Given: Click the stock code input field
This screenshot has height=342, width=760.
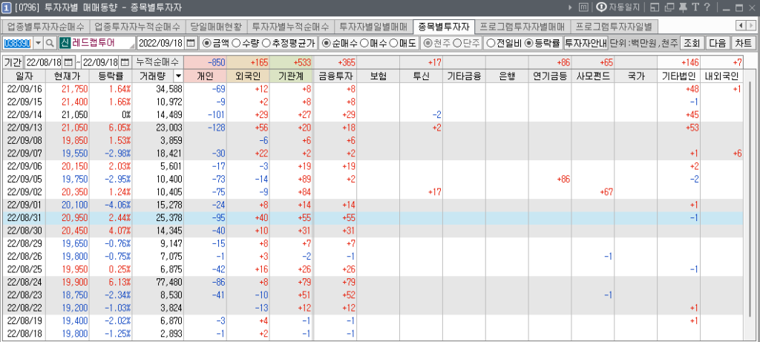Looking at the screenshot, I should point(16,43).
